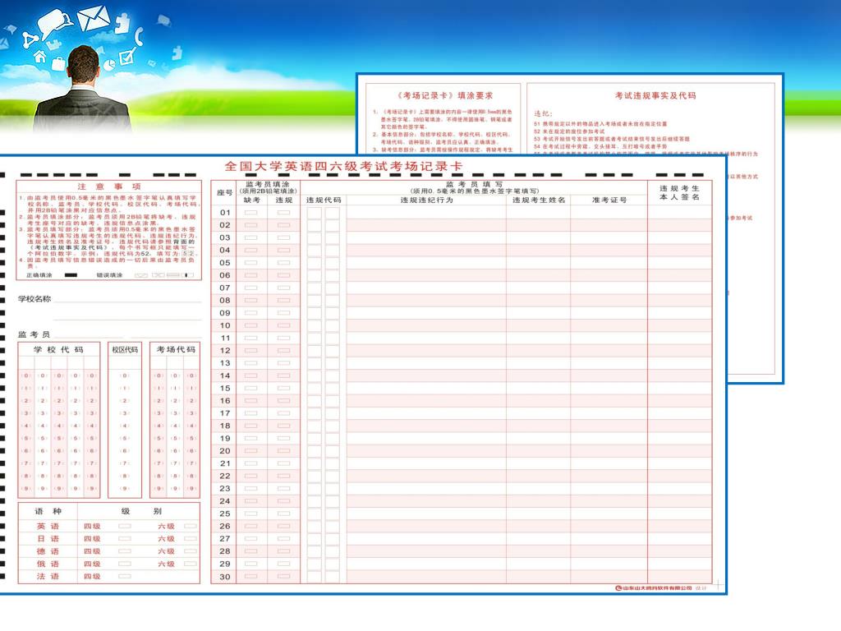This screenshot has width=841, height=631.
Task: Click the 正确填涂 filled sample mark
Action: [x=71, y=275]
